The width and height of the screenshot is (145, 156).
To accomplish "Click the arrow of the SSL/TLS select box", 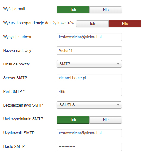I will (x=118, y=105).
